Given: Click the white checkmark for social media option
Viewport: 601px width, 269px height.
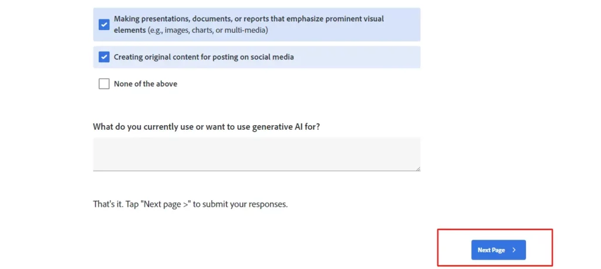Looking at the screenshot, I should (x=104, y=57).
